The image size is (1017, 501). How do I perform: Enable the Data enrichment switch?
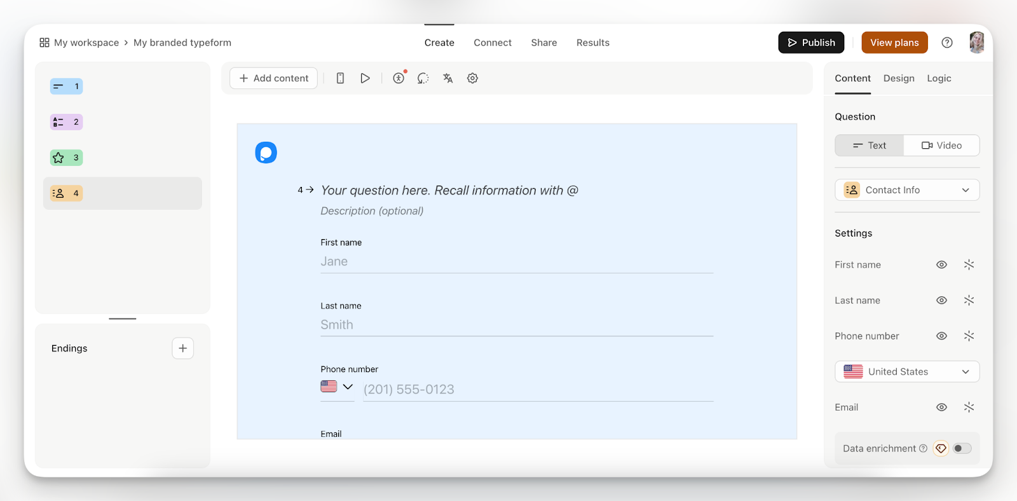(x=962, y=448)
